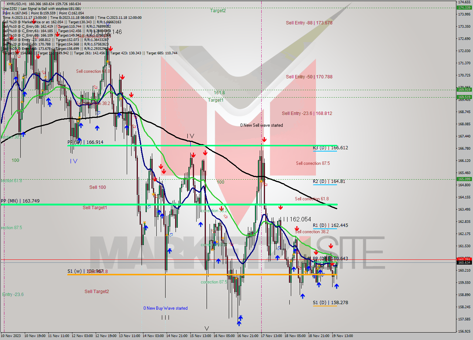Click the green 174.339 price tag
Image resolution: width=473 pixels, height=340 pixels.
pyautogui.click(x=464, y=7)
